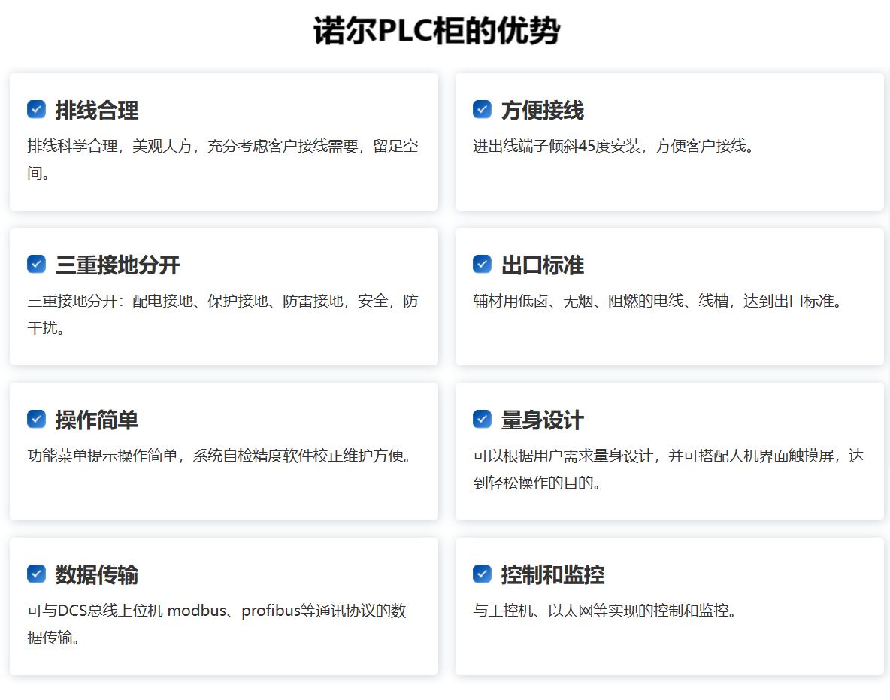Image resolution: width=890 pixels, height=700 pixels.
Task: Click the checkmark icon beside 数据传输
Action: (36, 574)
